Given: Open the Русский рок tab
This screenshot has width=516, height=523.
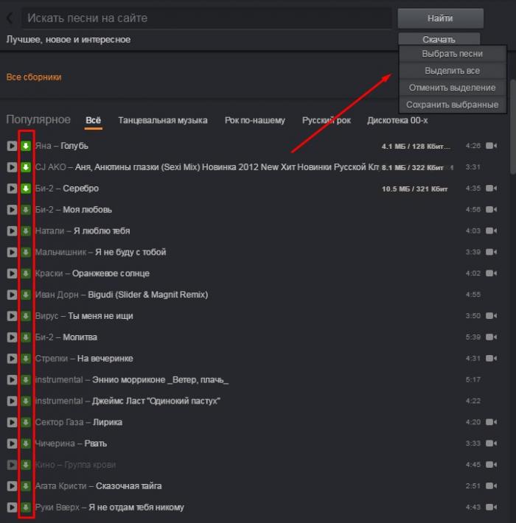Looking at the screenshot, I should (x=327, y=120).
